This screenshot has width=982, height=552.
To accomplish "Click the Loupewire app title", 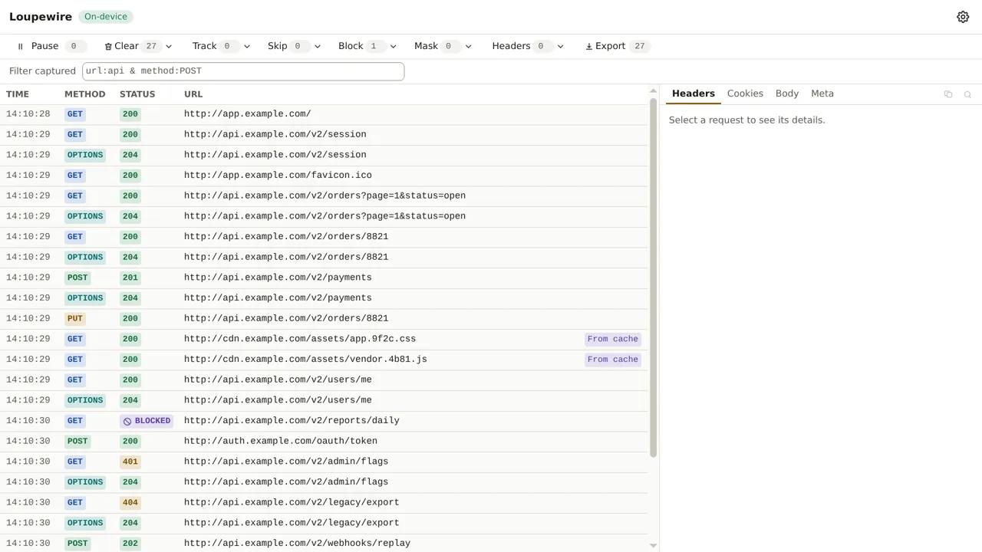I will 41,17.
